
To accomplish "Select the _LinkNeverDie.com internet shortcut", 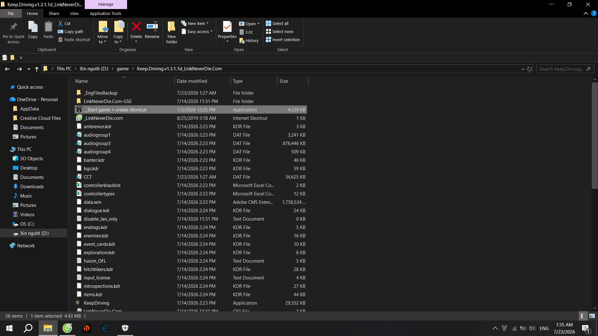I will click(191, 118).
